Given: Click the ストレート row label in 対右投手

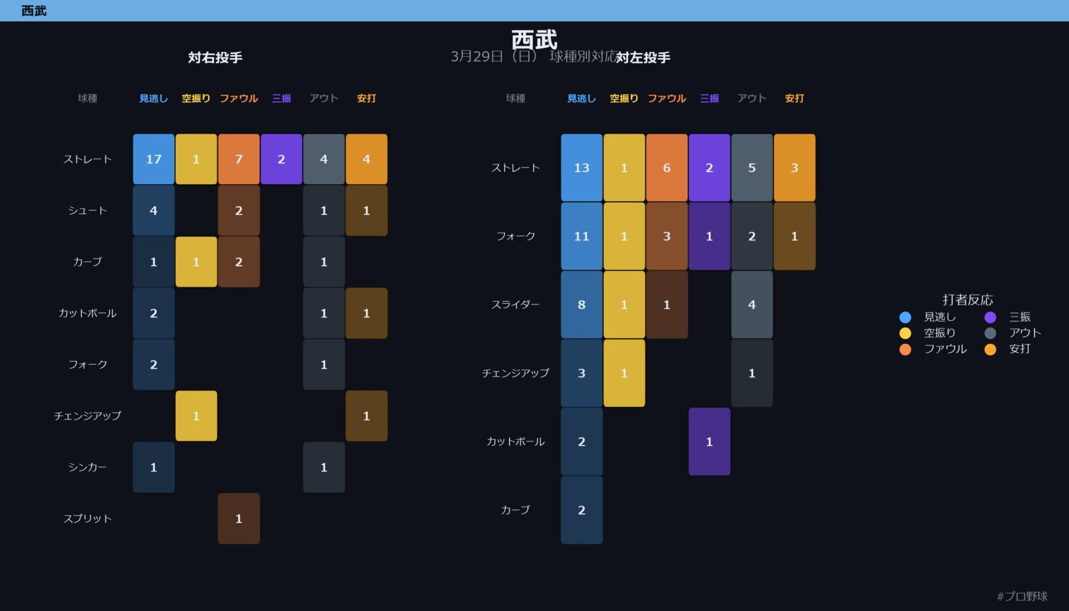Looking at the screenshot, I should (87, 159).
